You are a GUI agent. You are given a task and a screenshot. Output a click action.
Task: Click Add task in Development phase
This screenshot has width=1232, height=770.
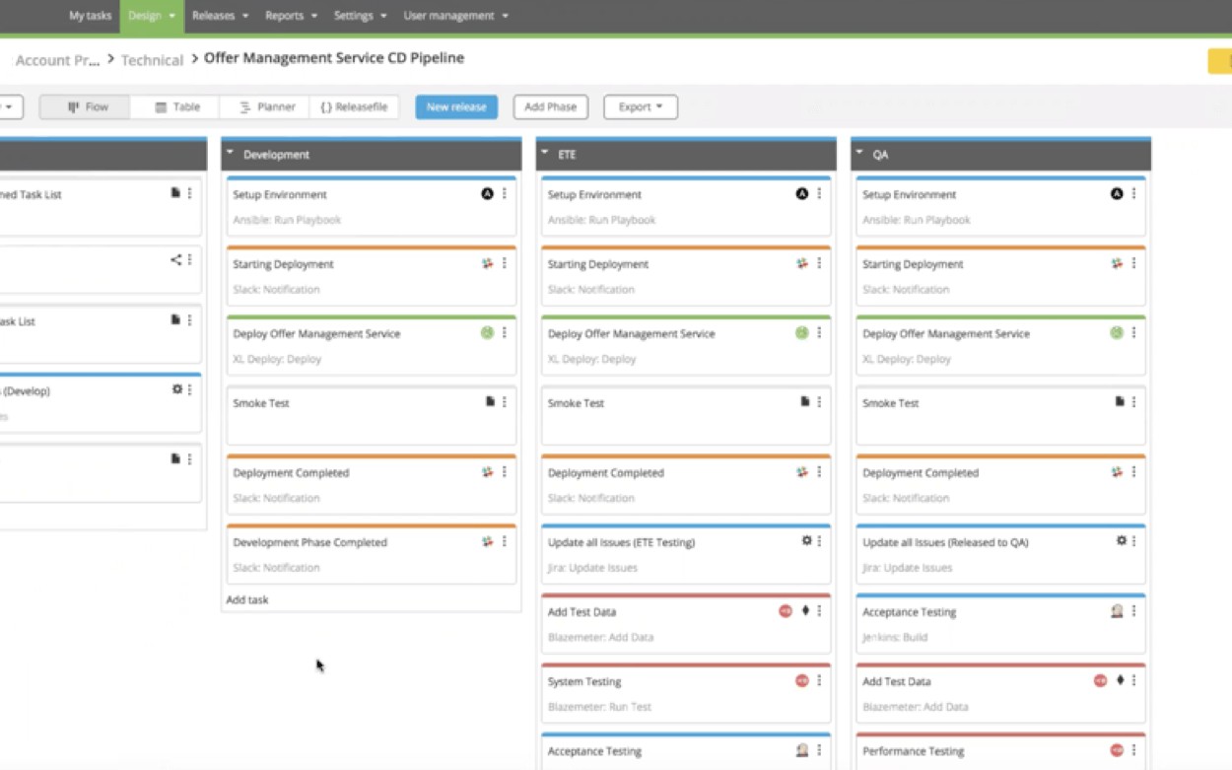(x=247, y=599)
